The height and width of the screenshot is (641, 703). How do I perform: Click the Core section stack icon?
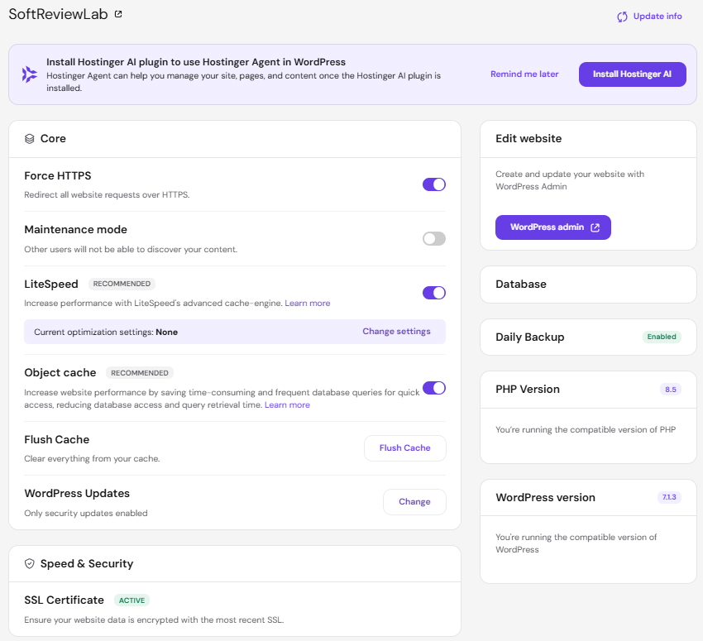pos(30,139)
